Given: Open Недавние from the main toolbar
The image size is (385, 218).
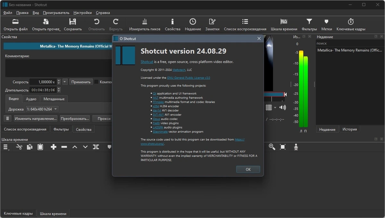Looking at the screenshot, I should coord(193,22).
